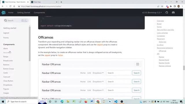Open Microsoft Word from taskbar
Viewport: 185px width, 104px height.
coord(92,101)
